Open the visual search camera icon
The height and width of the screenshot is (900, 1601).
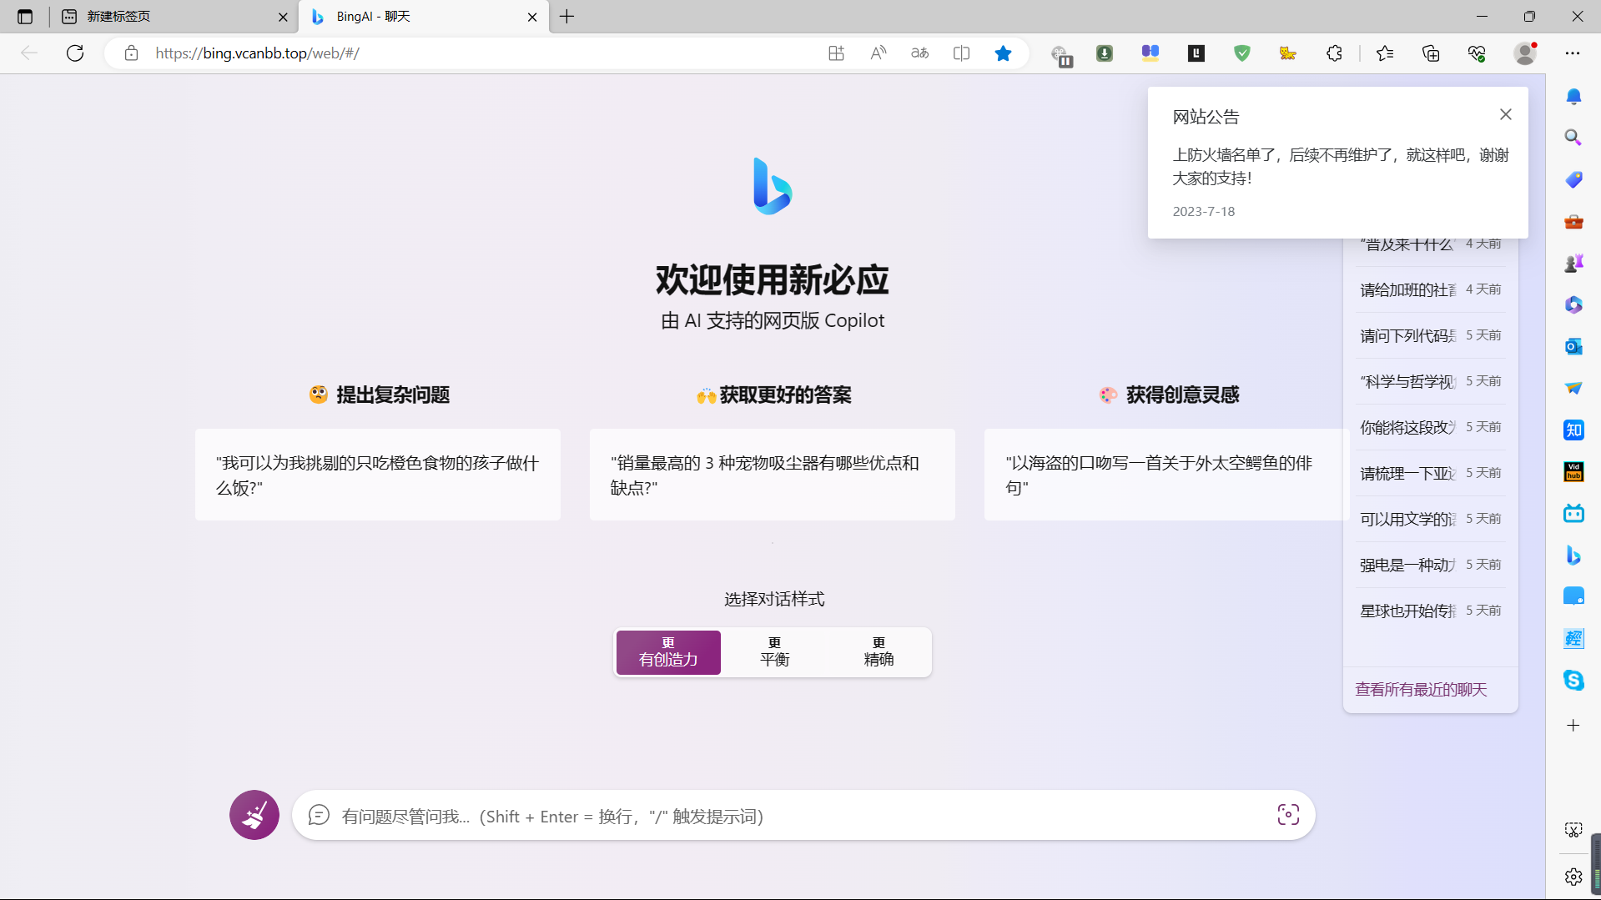point(1288,815)
